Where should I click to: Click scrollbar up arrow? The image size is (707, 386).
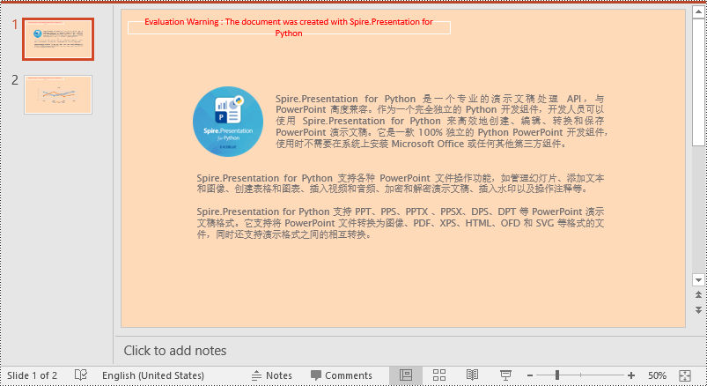[698, 12]
